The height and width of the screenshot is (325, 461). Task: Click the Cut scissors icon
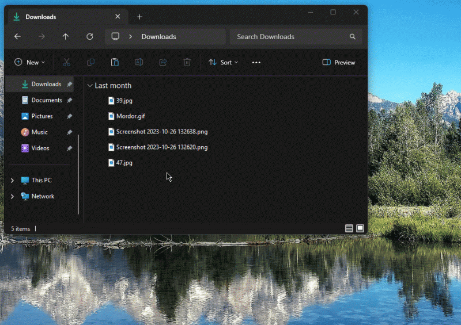[x=67, y=62]
